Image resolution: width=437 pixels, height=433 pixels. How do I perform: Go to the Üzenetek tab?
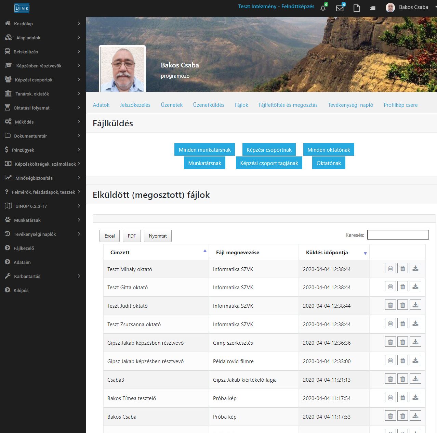pos(172,105)
